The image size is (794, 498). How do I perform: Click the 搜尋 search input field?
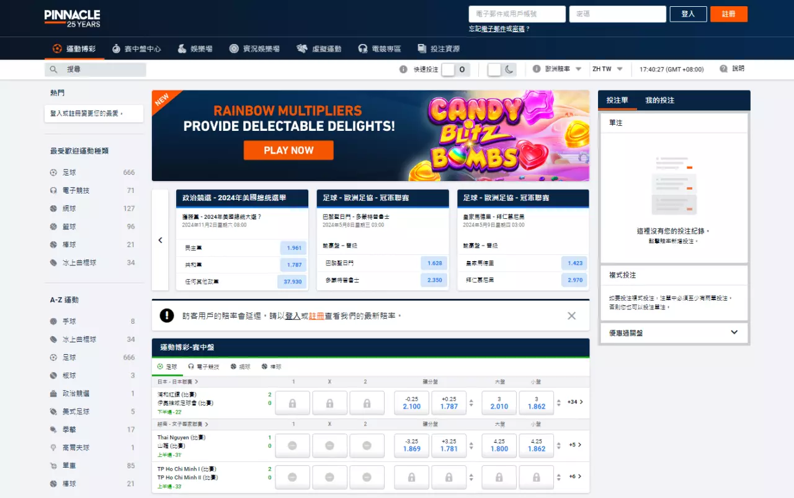(x=96, y=69)
